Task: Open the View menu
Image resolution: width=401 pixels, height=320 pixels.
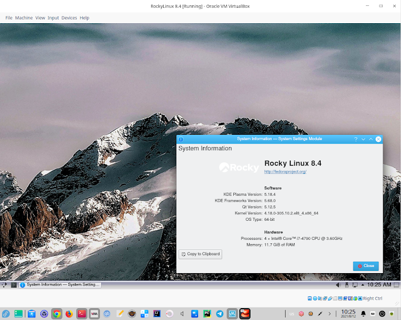Action: (x=40, y=18)
